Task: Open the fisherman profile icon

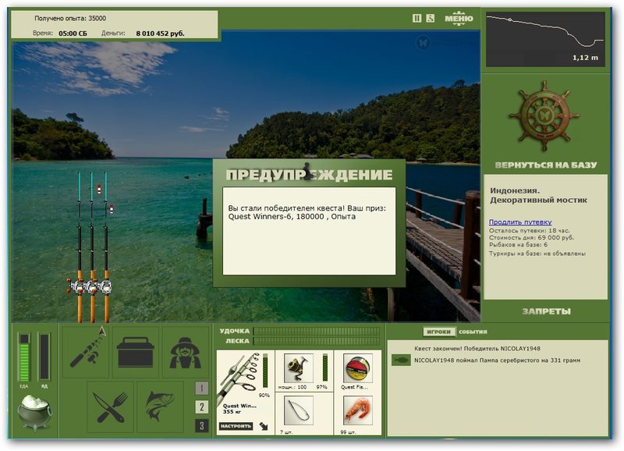Action: tap(186, 352)
